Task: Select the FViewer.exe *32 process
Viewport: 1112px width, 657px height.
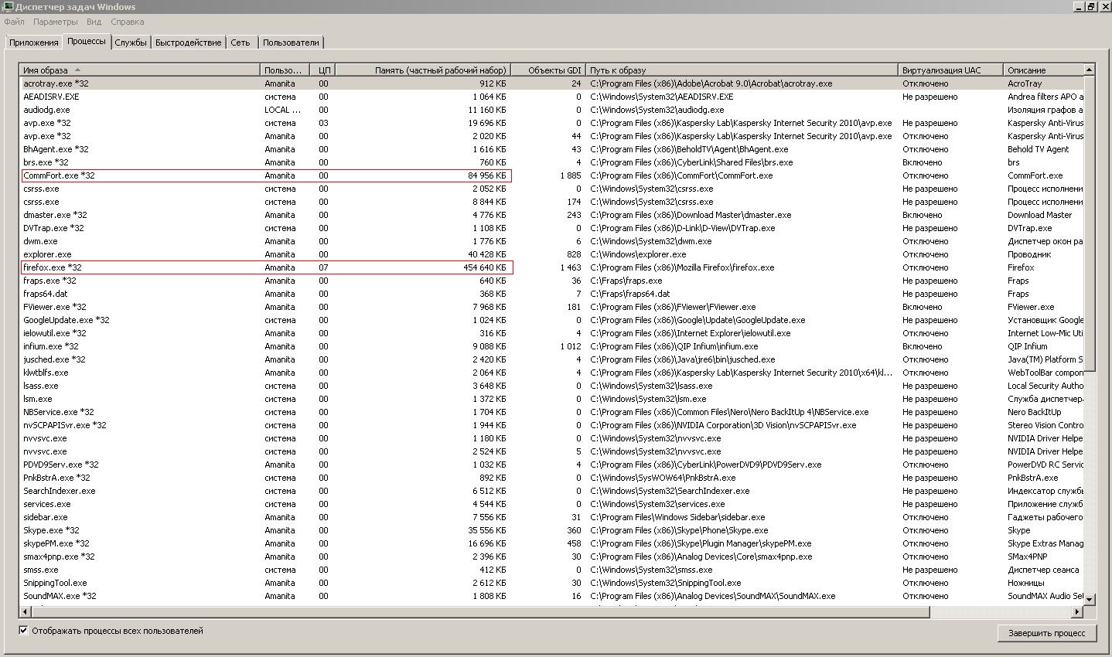Action: (552, 307)
